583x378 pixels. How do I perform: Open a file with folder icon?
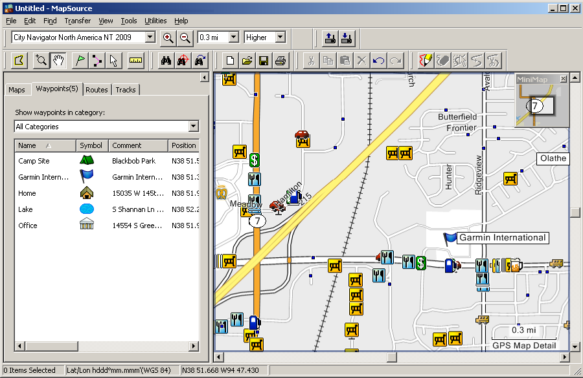point(247,61)
